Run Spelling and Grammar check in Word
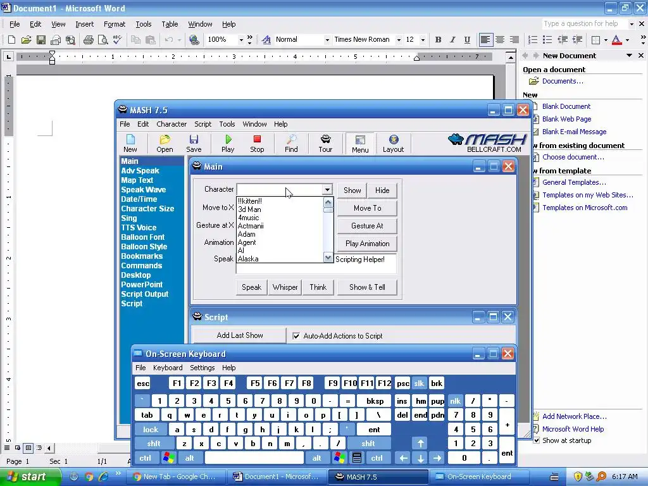Viewport: 648px width, 486px height. pos(117,40)
